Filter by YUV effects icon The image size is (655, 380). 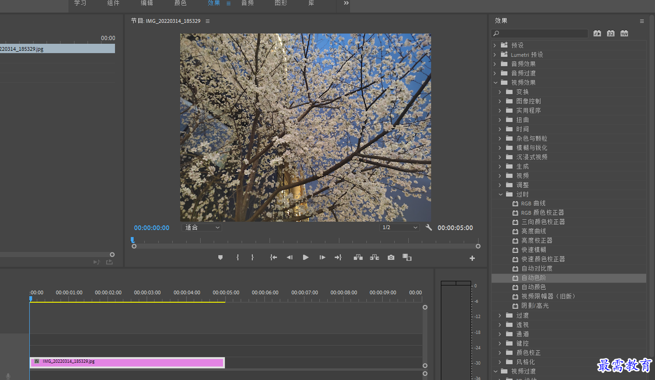click(x=624, y=34)
